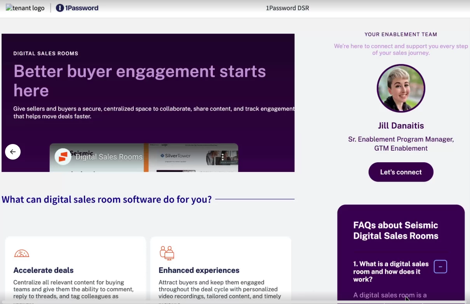Click the 1Password logo in header
This screenshot has width=470, height=304.
(77, 8)
